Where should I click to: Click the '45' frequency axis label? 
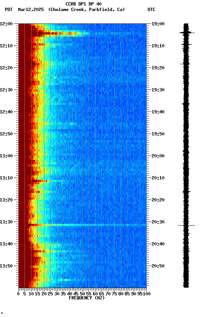76,294
